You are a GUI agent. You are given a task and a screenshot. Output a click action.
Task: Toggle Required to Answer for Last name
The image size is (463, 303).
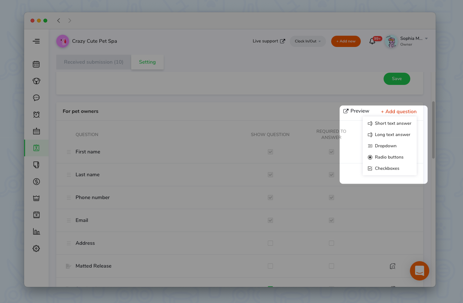pyautogui.click(x=331, y=175)
